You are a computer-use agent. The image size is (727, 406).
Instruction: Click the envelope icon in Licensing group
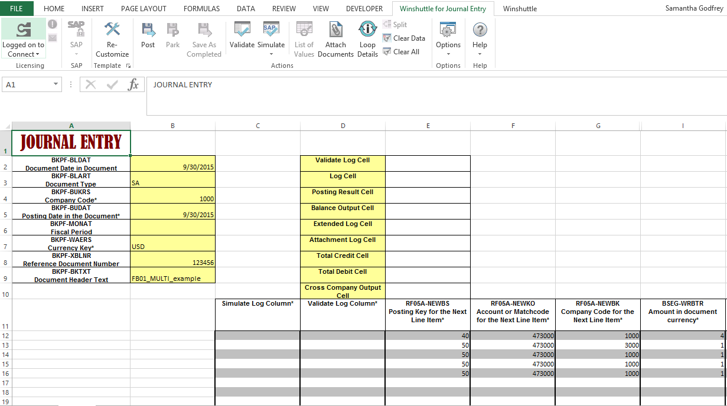tap(53, 38)
